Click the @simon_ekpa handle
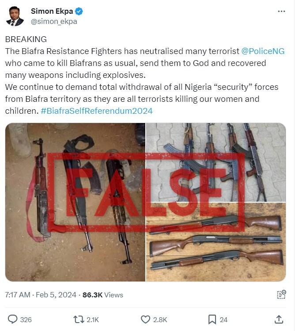 click(x=54, y=21)
